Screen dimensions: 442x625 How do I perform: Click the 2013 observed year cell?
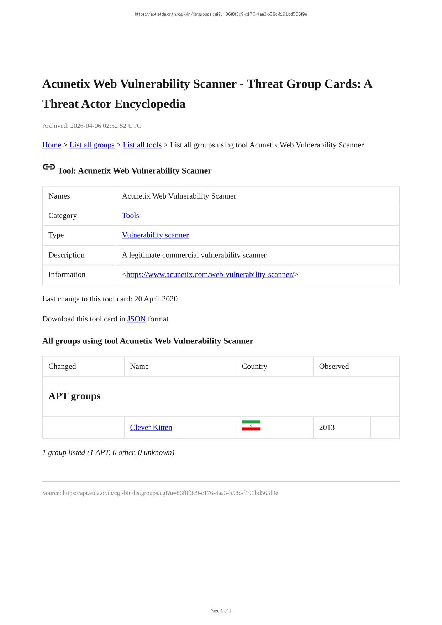[x=327, y=427]
